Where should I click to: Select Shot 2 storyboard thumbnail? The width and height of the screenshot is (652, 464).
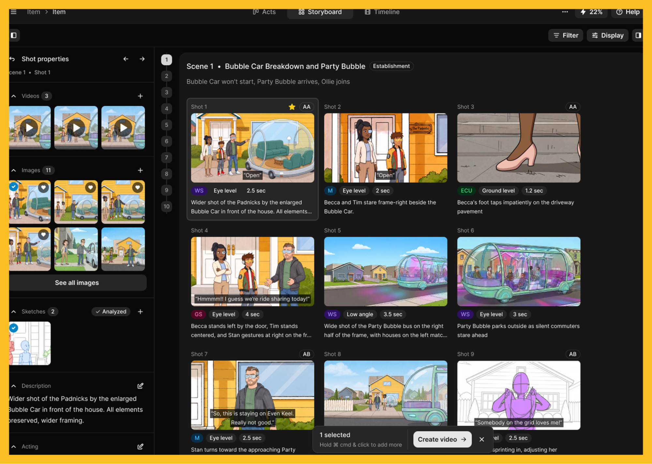[x=386, y=148]
